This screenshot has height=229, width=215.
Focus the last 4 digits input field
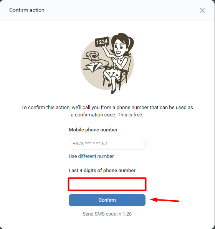tap(107, 184)
